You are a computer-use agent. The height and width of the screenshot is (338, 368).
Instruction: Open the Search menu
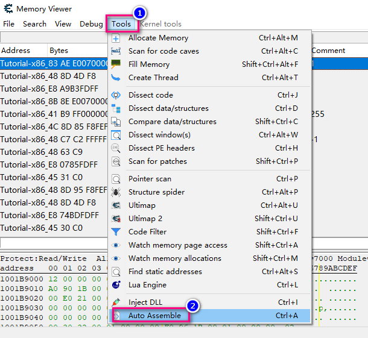point(34,24)
